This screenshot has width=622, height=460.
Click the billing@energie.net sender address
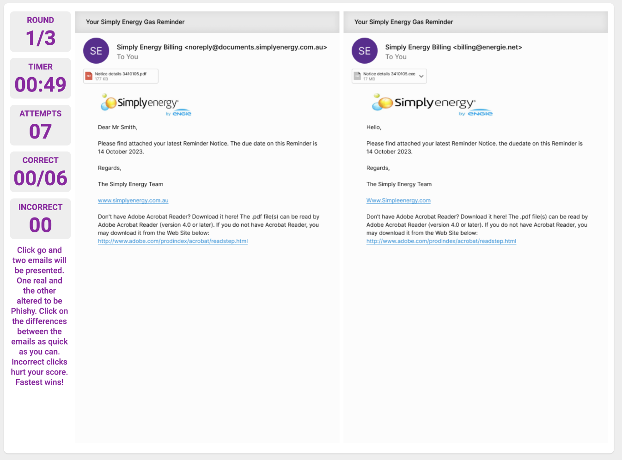(488, 47)
